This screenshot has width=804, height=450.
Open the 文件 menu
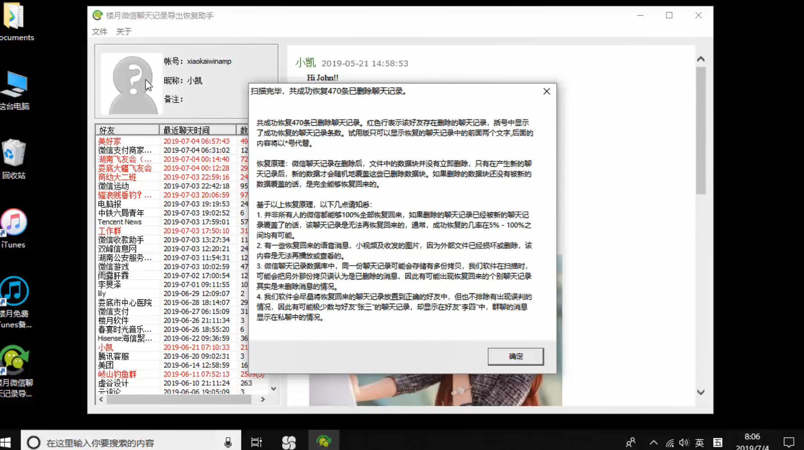[x=99, y=32]
